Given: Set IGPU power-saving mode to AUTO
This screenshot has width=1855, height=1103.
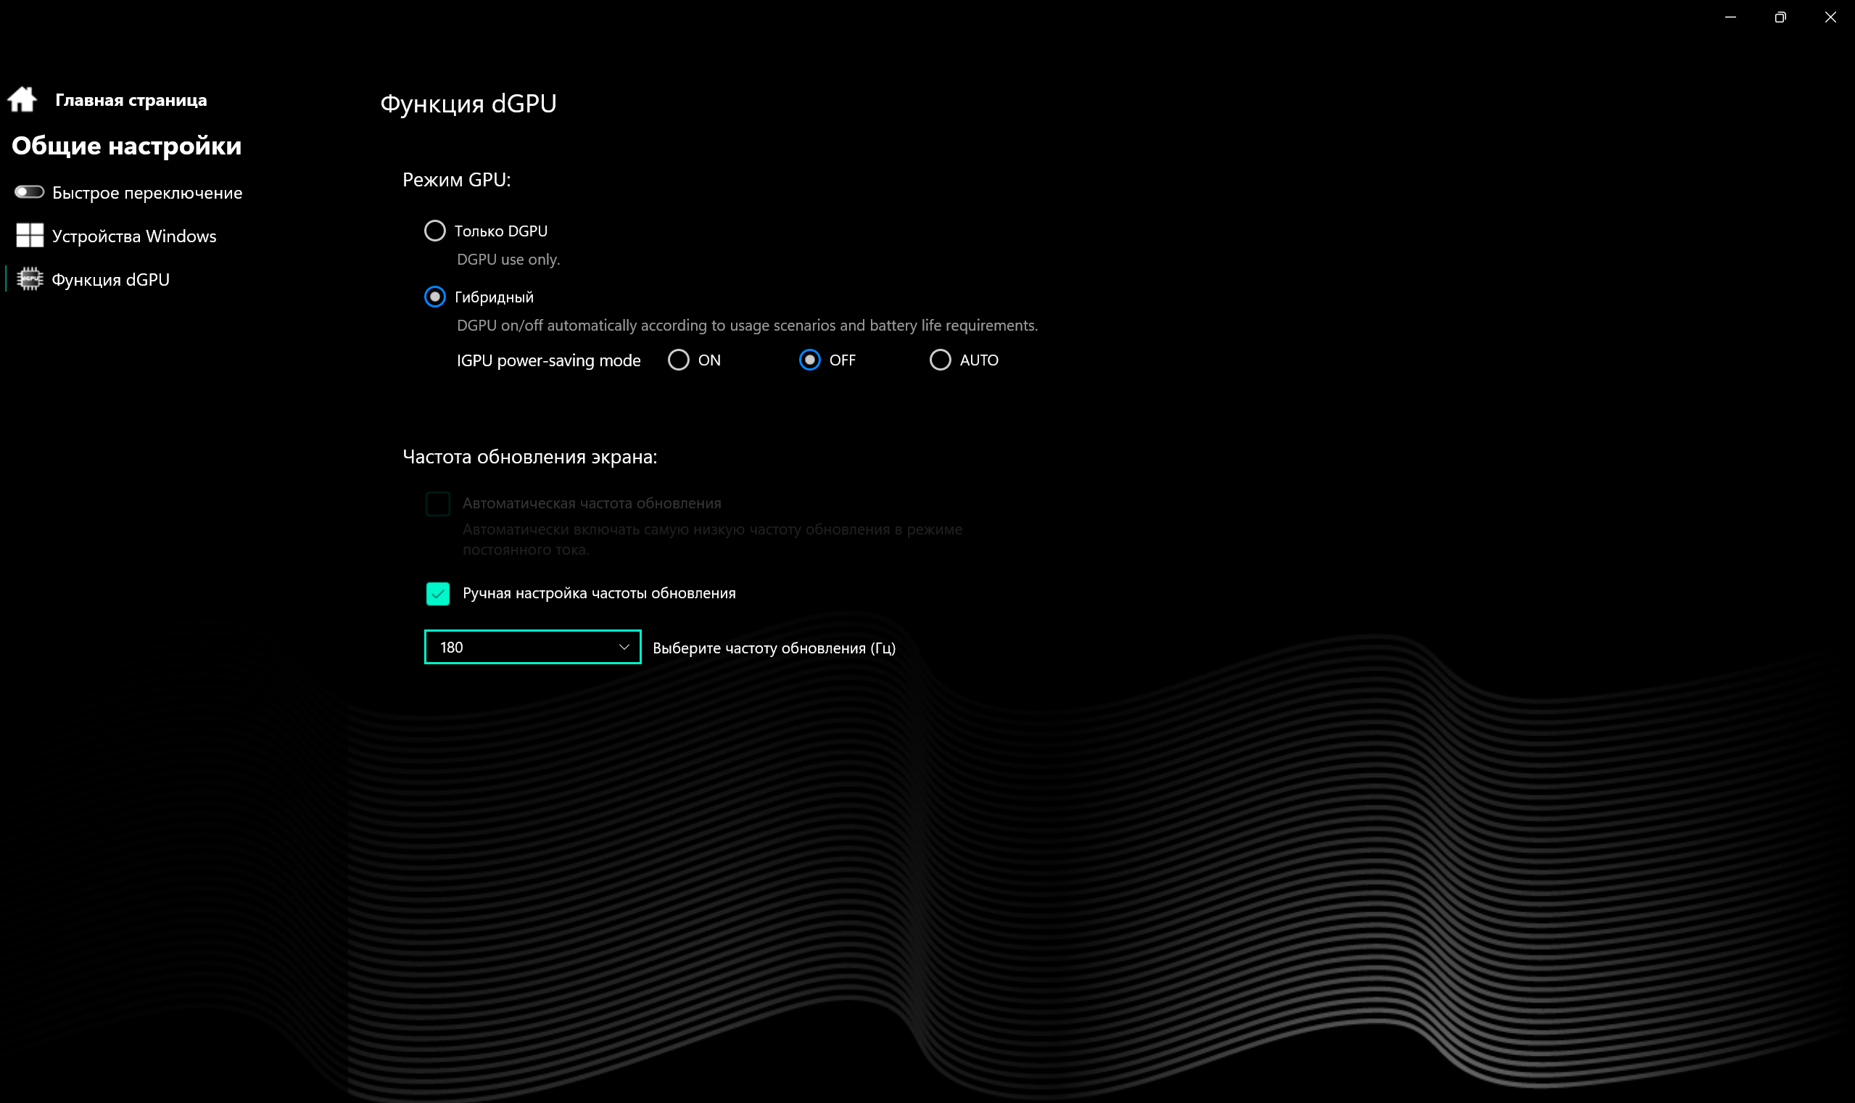Looking at the screenshot, I should click(x=940, y=360).
